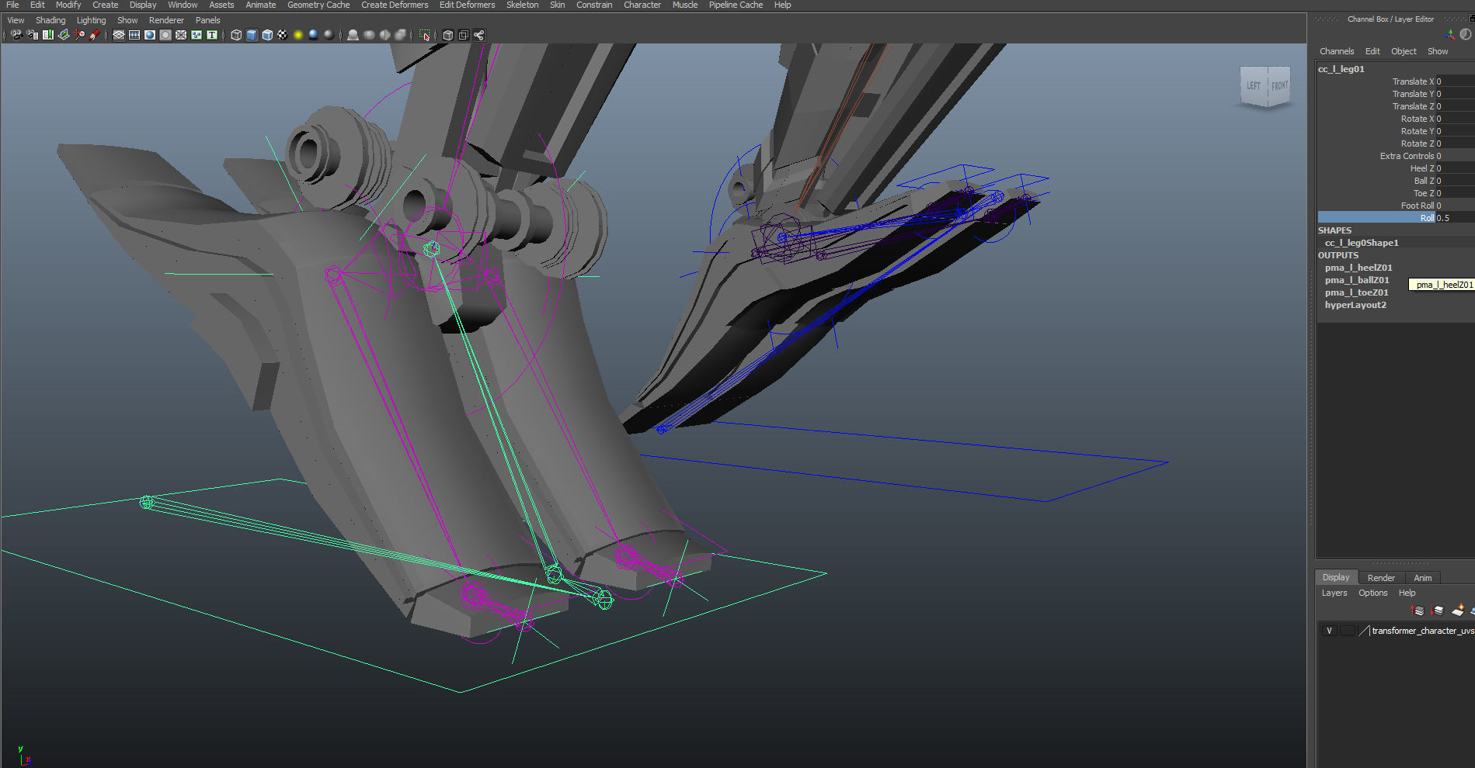Toggle the Field Chart icon
Image resolution: width=1475 pixels, height=768 pixels.
(181, 35)
